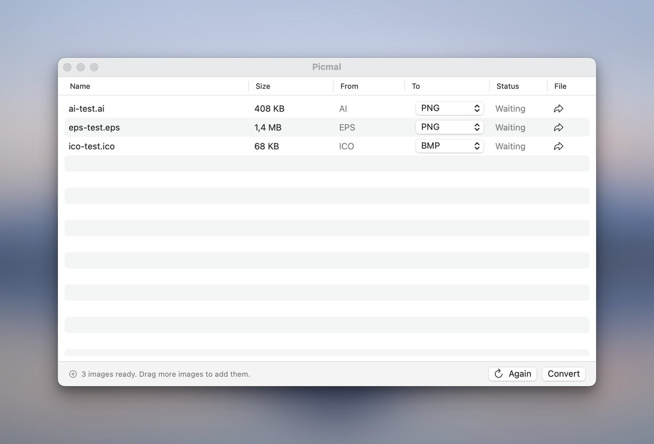The height and width of the screenshot is (444, 654).
Task: Start conversion with the Convert button
Action: click(564, 374)
